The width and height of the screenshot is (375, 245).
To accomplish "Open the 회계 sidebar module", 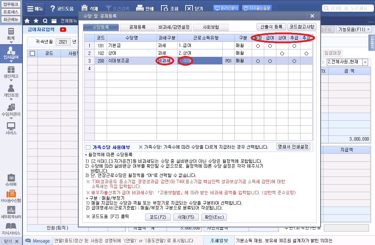I will 11,34.
